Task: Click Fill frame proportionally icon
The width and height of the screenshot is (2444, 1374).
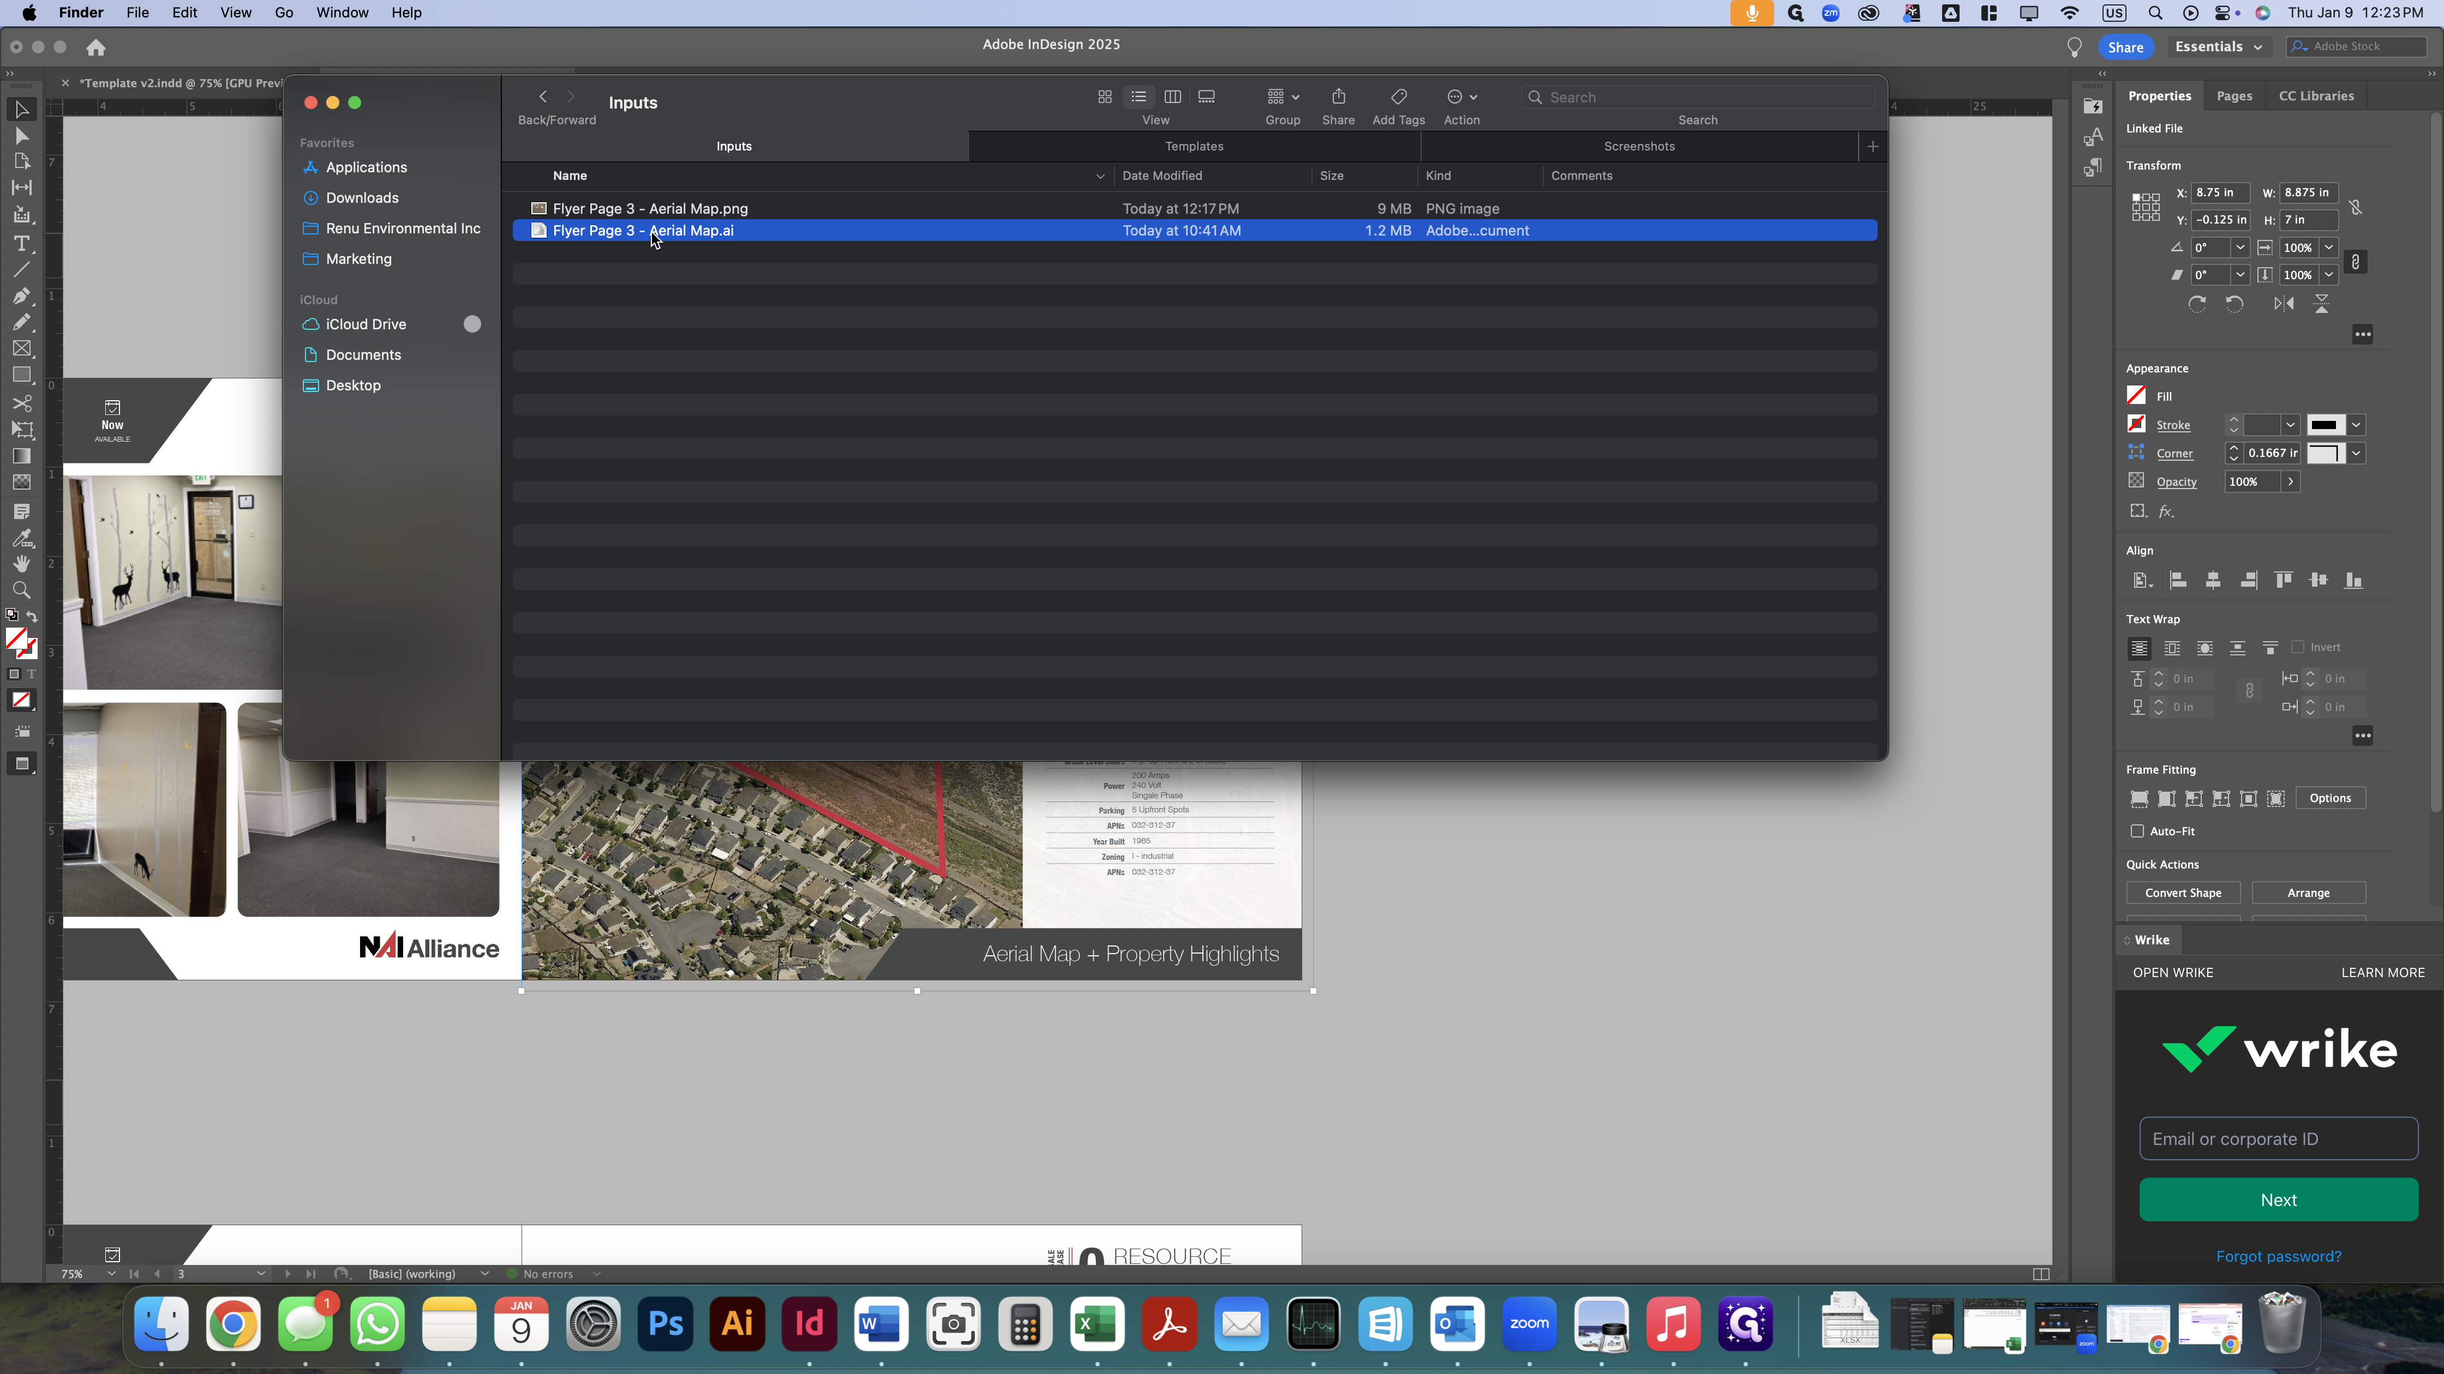Action: (x=2140, y=798)
